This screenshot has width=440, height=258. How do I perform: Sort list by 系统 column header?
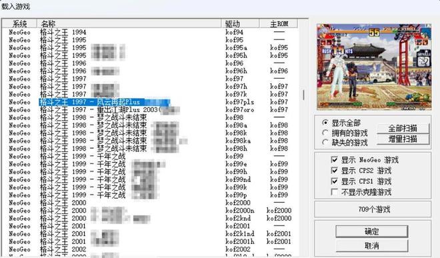point(19,23)
